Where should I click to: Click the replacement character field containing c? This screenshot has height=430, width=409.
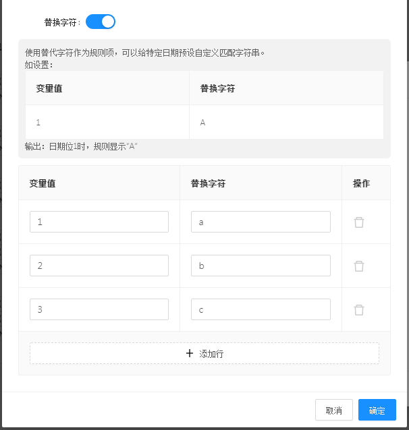[x=261, y=309]
